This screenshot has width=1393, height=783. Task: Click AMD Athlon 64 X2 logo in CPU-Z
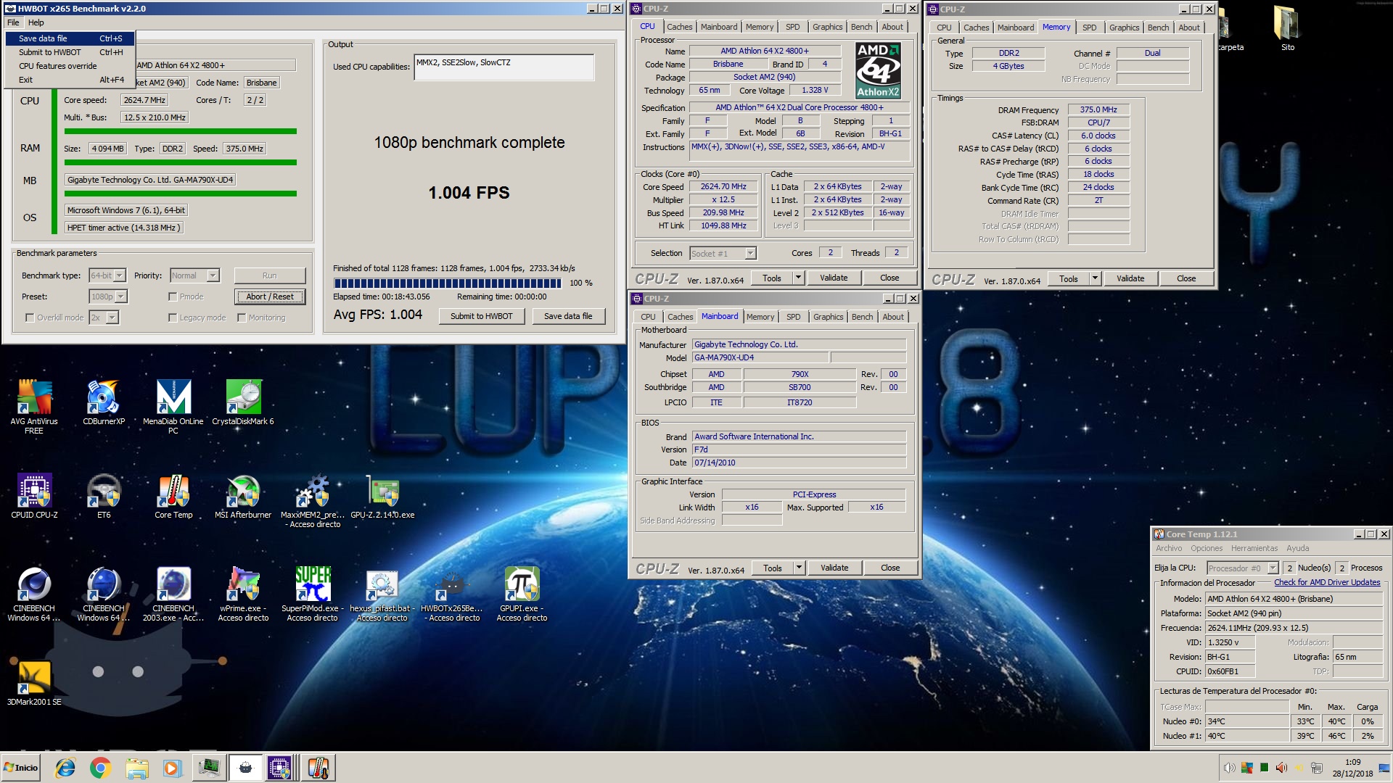tap(878, 70)
